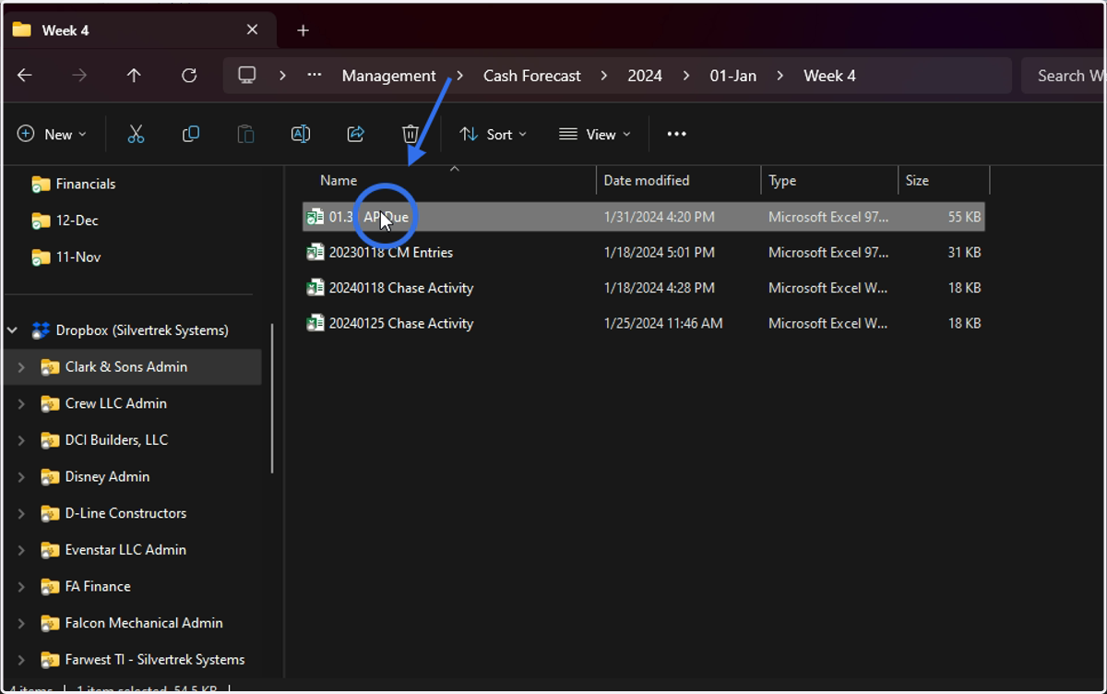The image size is (1107, 694).
Task: Click the 12-Dec folder icon
Action: click(x=41, y=221)
